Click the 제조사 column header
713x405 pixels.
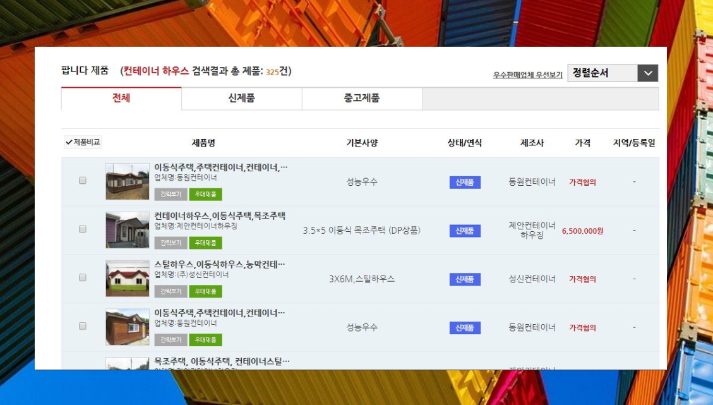[x=532, y=143]
